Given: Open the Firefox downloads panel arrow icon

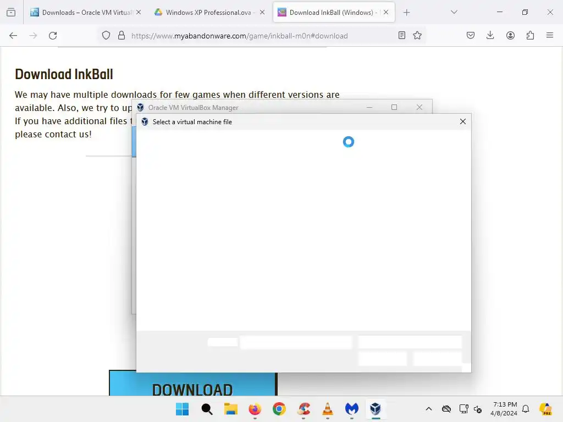Looking at the screenshot, I should (x=490, y=36).
